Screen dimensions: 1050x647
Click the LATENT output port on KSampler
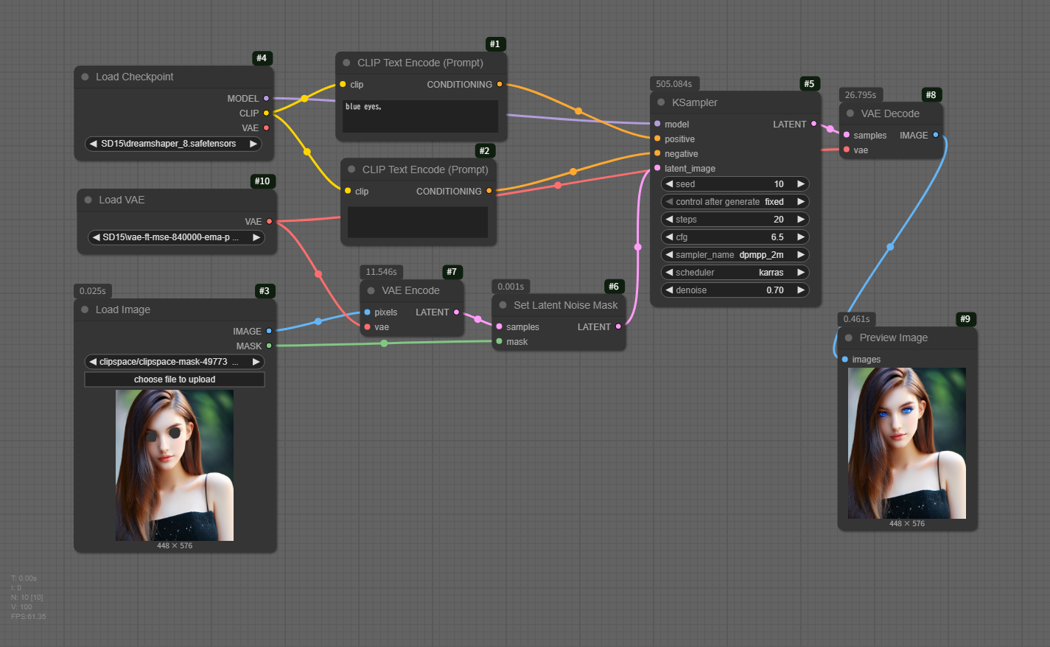coord(813,124)
